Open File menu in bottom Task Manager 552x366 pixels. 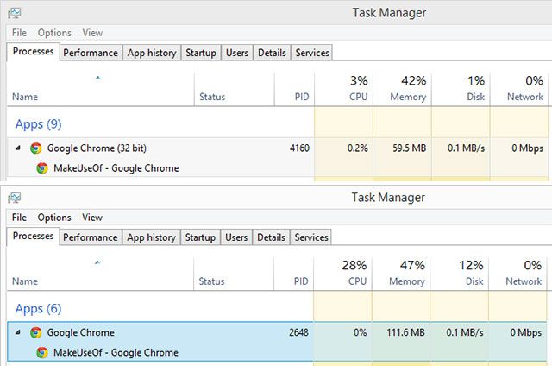click(19, 218)
